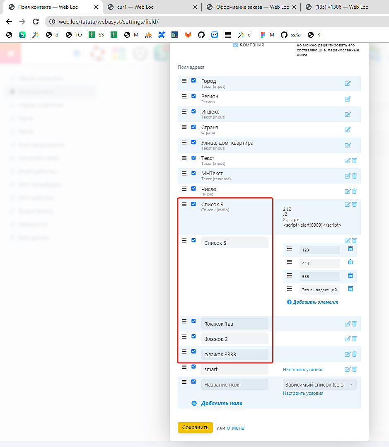This screenshot has height=447, width=389.
Task: Delete the 444 list item
Action: pyautogui.click(x=350, y=262)
